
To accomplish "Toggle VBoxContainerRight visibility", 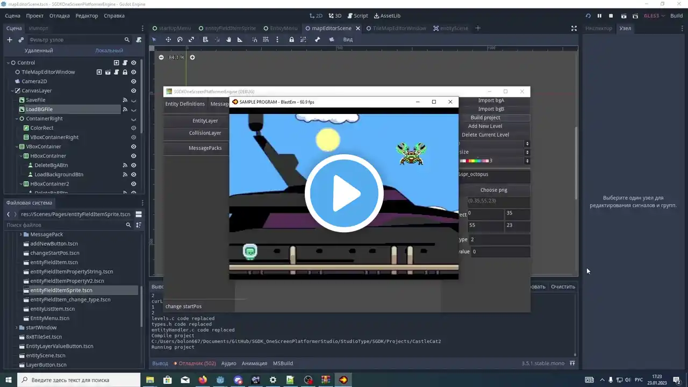I will [x=134, y=137].
